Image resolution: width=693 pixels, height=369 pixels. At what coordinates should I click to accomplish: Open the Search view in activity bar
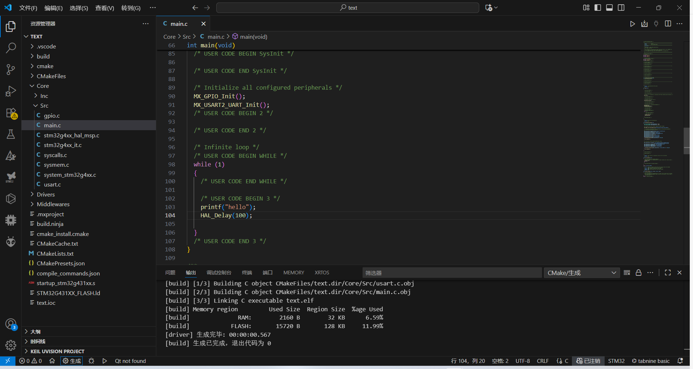(x=11, y=48)
